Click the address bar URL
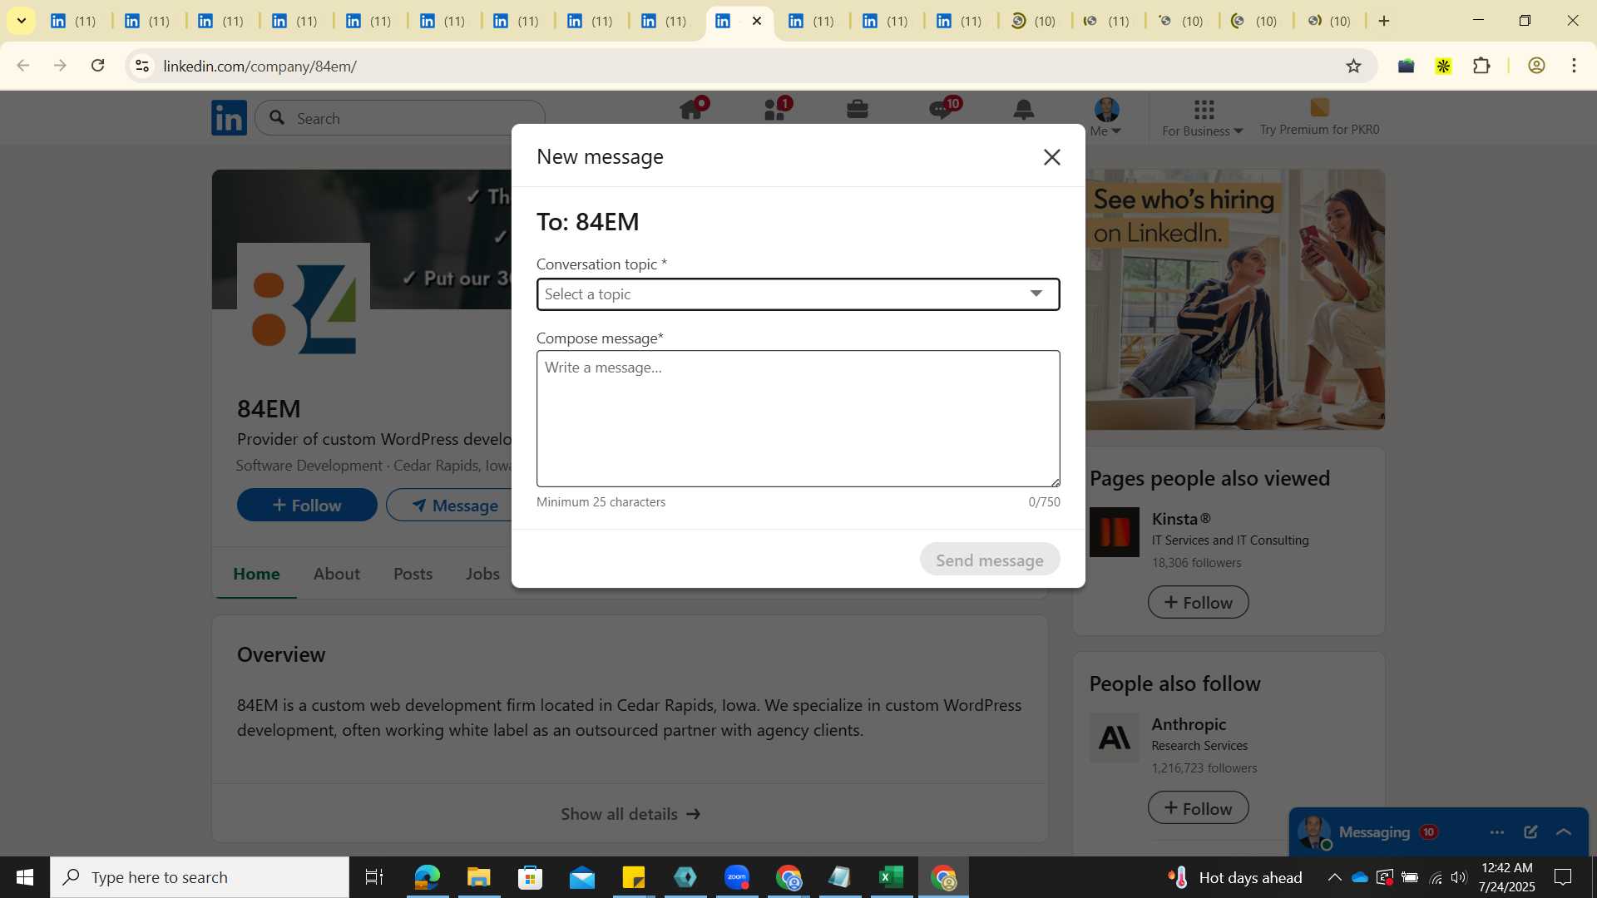This screenshot has height=898, width=1597. point(260,66)
